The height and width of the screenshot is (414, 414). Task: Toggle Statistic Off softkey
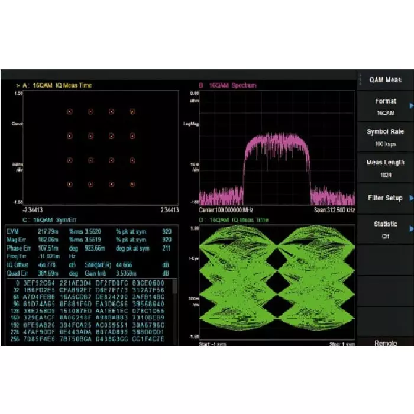click(x=385, y=229)
